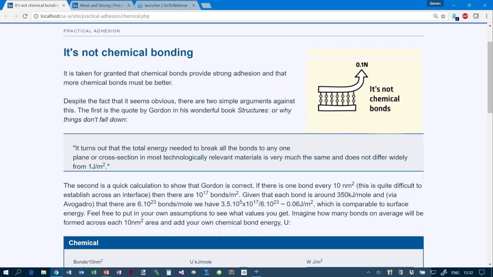Screen dimensions: 493x277
Task: Change the ENG input language
Action: click(x=455, y=272)
